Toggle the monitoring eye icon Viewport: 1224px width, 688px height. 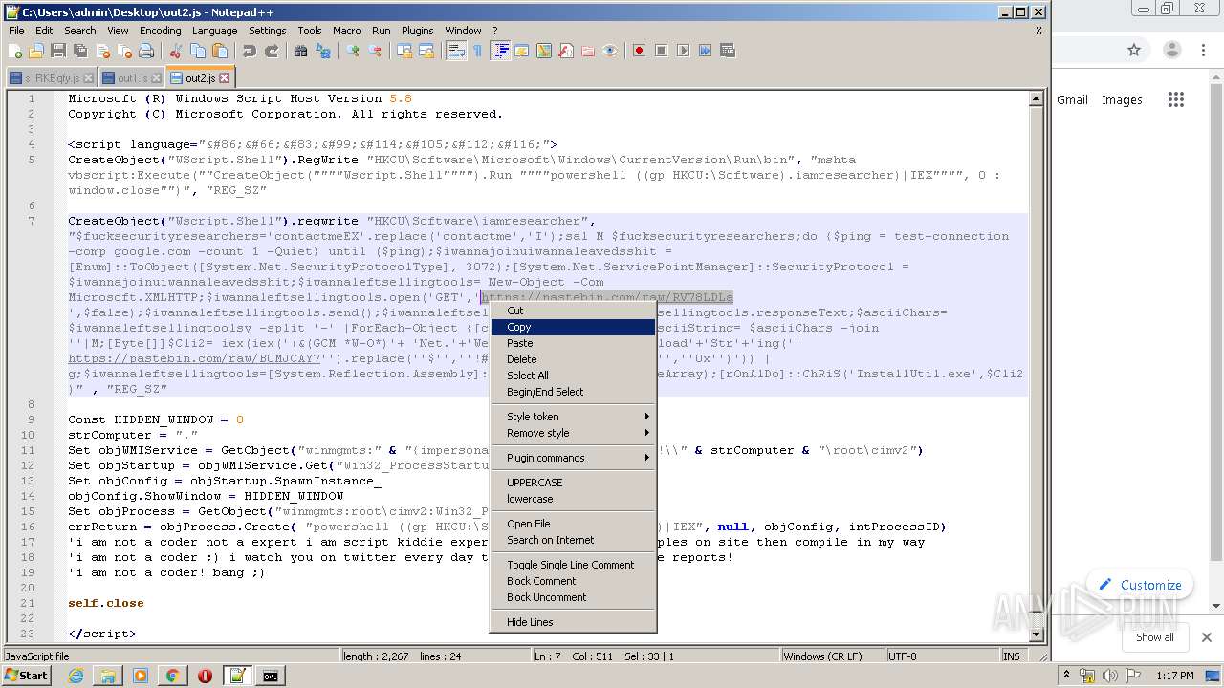coord(610,51)
